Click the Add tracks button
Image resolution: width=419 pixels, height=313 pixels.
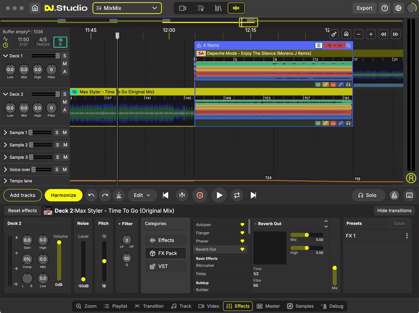point(23,195)
